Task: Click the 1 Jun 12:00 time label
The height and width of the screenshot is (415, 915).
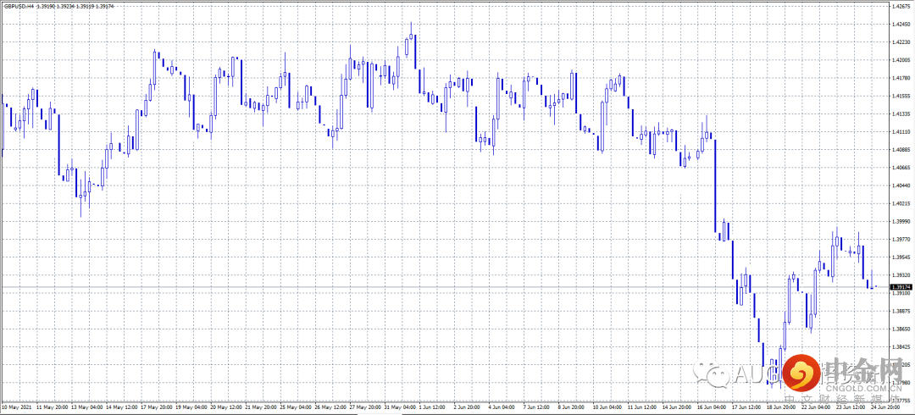Action: 435,407
